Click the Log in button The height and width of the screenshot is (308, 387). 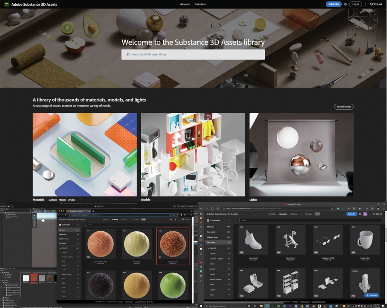point(355,4)
